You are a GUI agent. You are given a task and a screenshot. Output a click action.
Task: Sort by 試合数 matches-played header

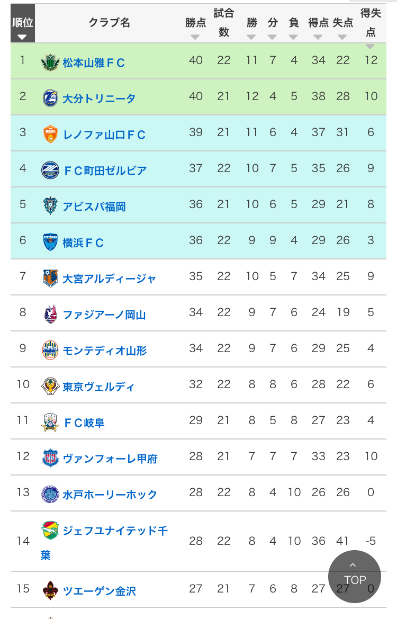pyautogui.click(x=224, y=22)
